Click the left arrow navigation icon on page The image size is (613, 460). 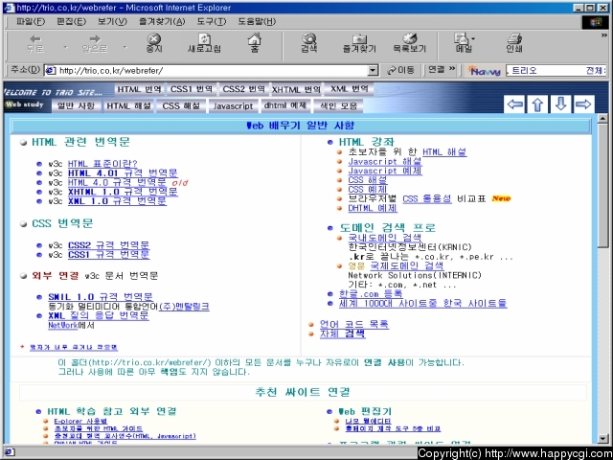[514, 104]
